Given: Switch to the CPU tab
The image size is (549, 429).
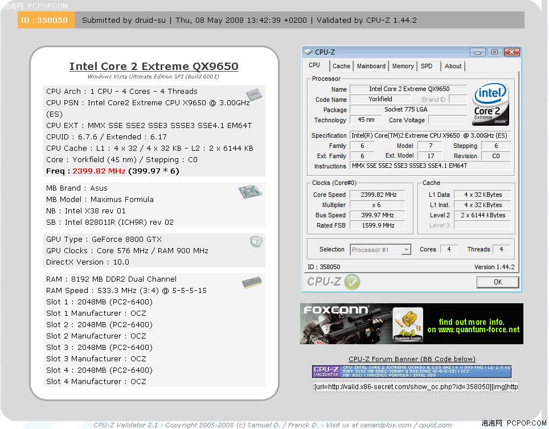Looking at the screenshot, I should point(314,65).
